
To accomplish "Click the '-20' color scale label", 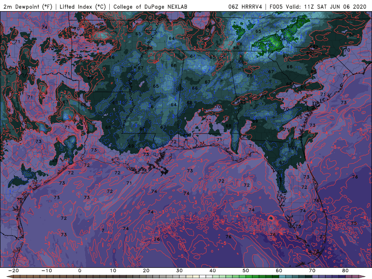I will pyautogui.click(x=13, y=271).
